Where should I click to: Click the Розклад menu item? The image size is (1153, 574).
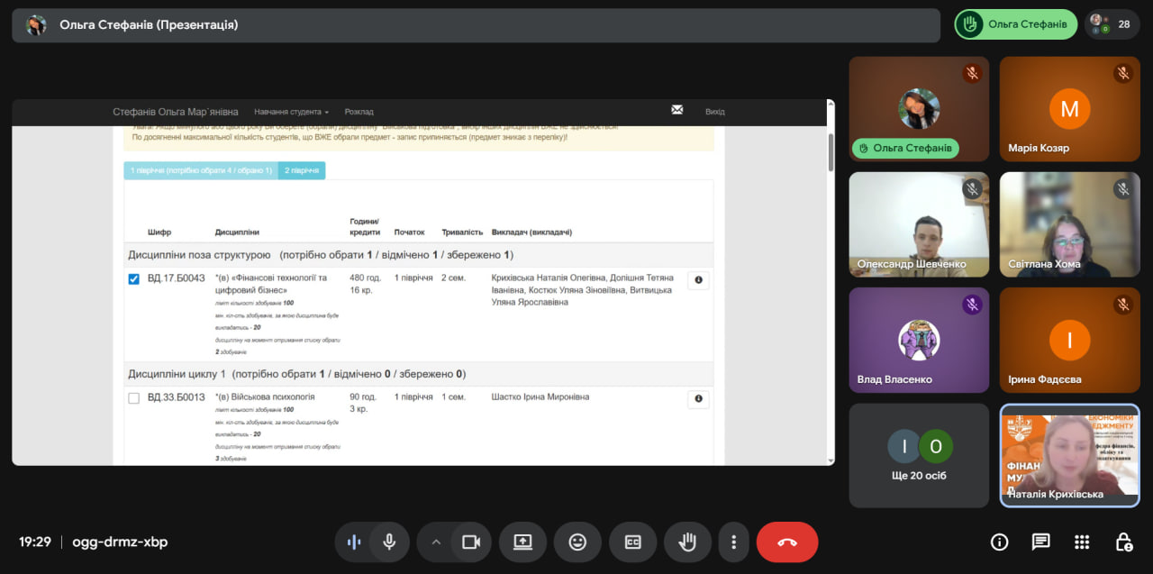359,112
